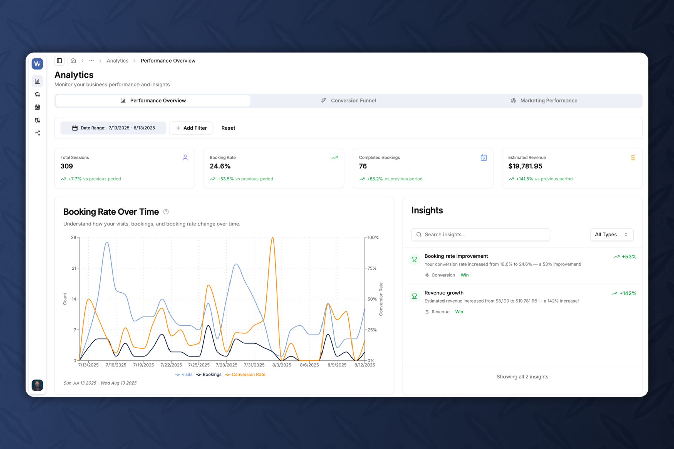
Task: Open the Analytics breadcrumb link
Action: (x=117, y=61)
